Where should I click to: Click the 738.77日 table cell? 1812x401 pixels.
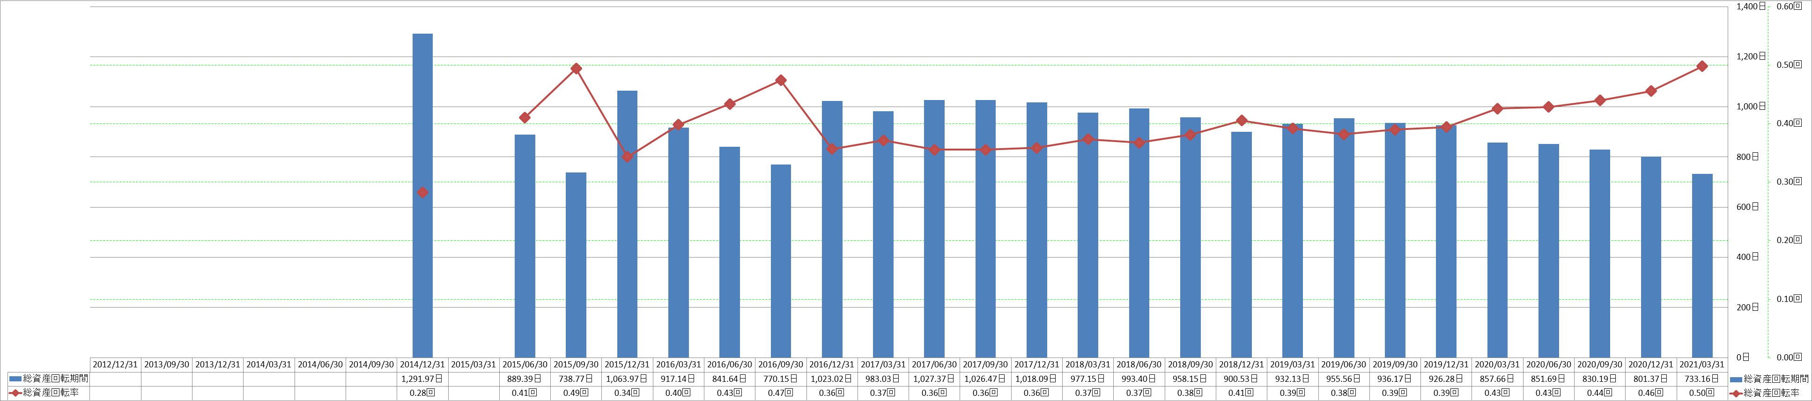[576, 379]
